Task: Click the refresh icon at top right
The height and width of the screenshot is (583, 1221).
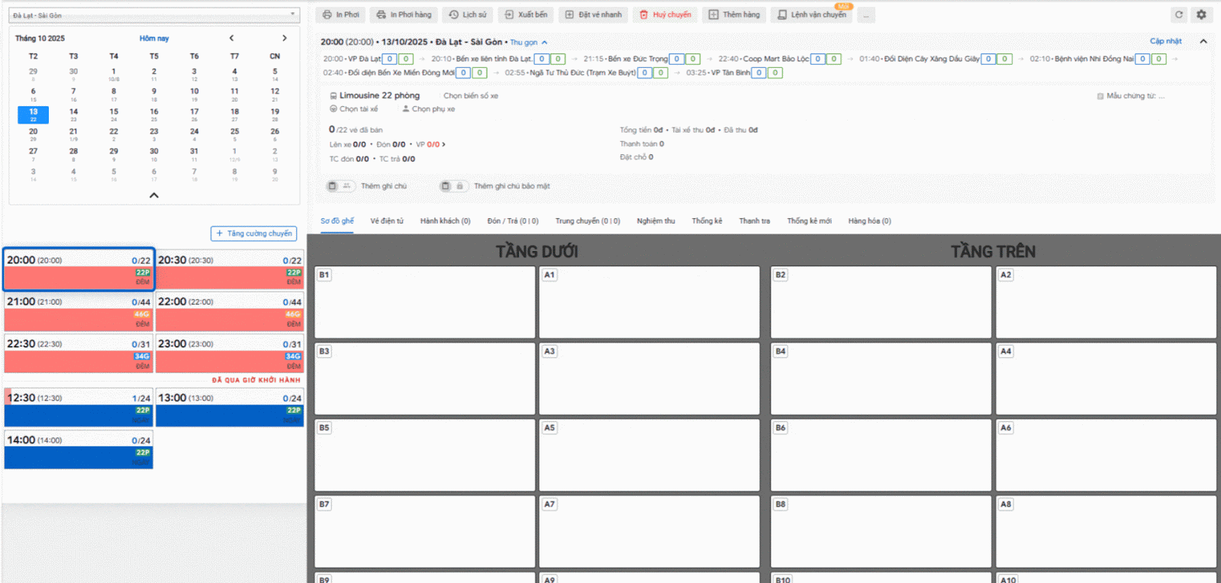Action: pos(1178,14)
